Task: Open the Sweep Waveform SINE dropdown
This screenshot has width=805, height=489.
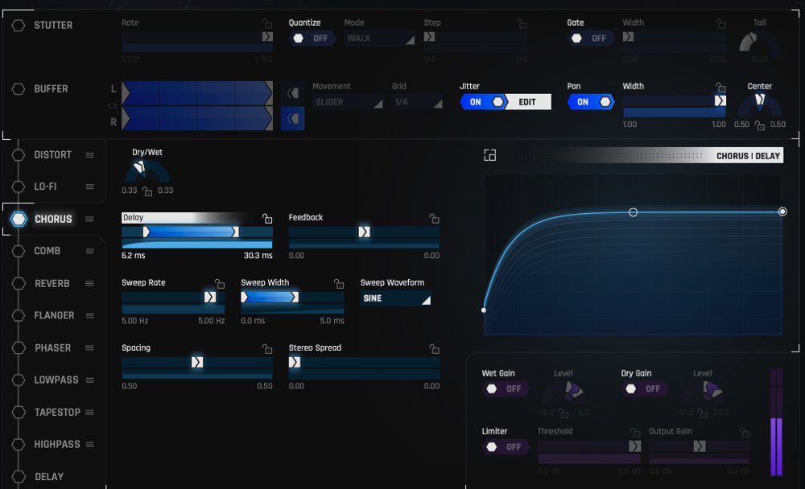Action: [x=395, y=298]
